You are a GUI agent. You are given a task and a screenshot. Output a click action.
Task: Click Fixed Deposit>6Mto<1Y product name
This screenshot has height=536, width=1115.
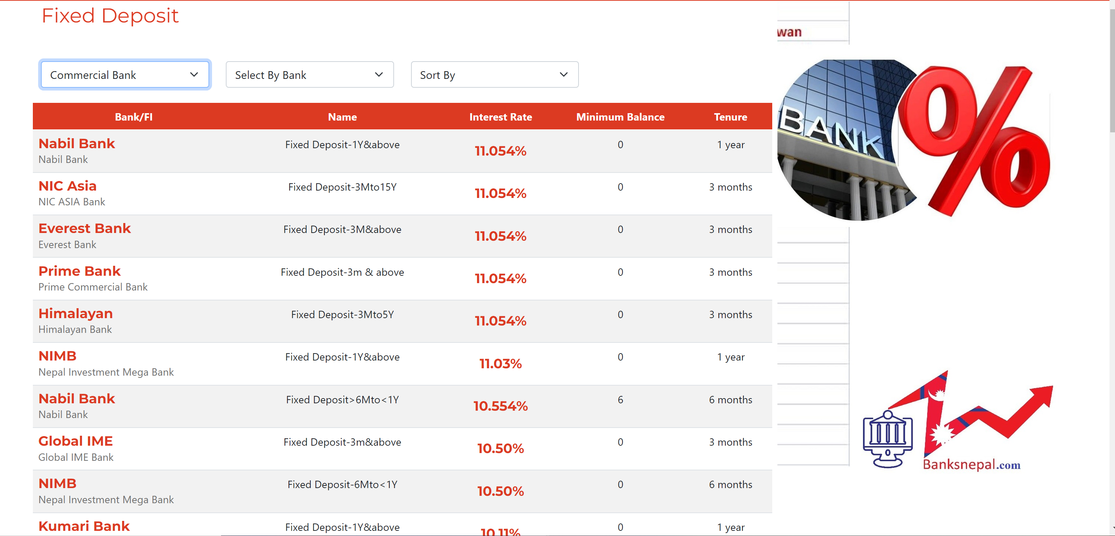click(342, 400)
